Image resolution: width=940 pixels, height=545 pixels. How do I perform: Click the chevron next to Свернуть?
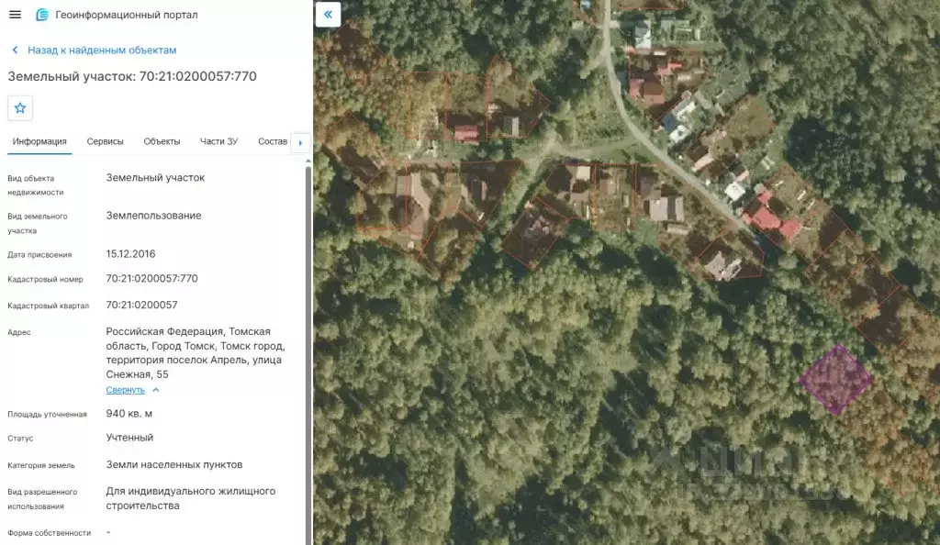pos(156,390)
